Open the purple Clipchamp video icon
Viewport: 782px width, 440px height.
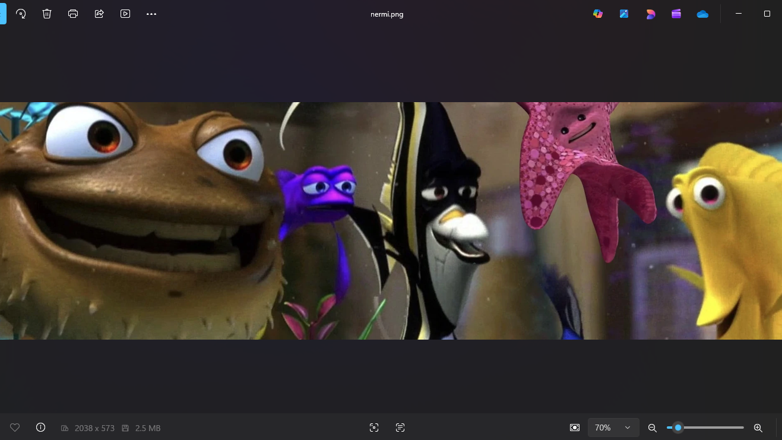tap(676, 14)
